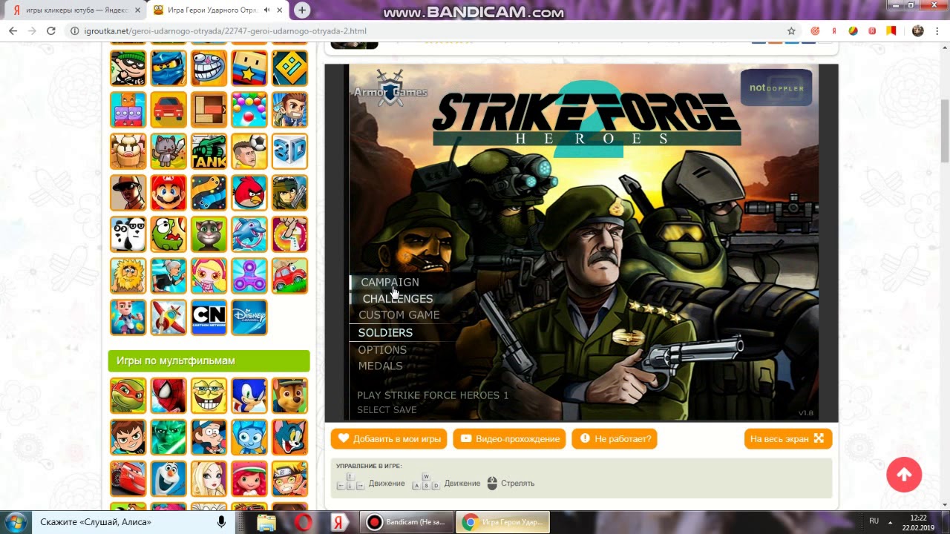Select CAMPAIGN in the game menu
The image size is (950, 534).
[x=390, y=282]
